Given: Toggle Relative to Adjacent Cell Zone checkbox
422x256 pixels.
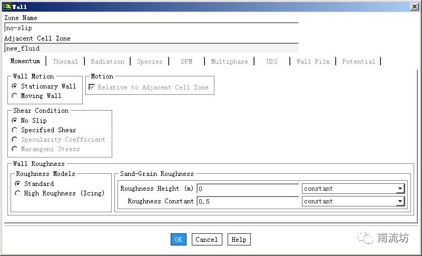Looking at the screenshot, I should point(92,87).
